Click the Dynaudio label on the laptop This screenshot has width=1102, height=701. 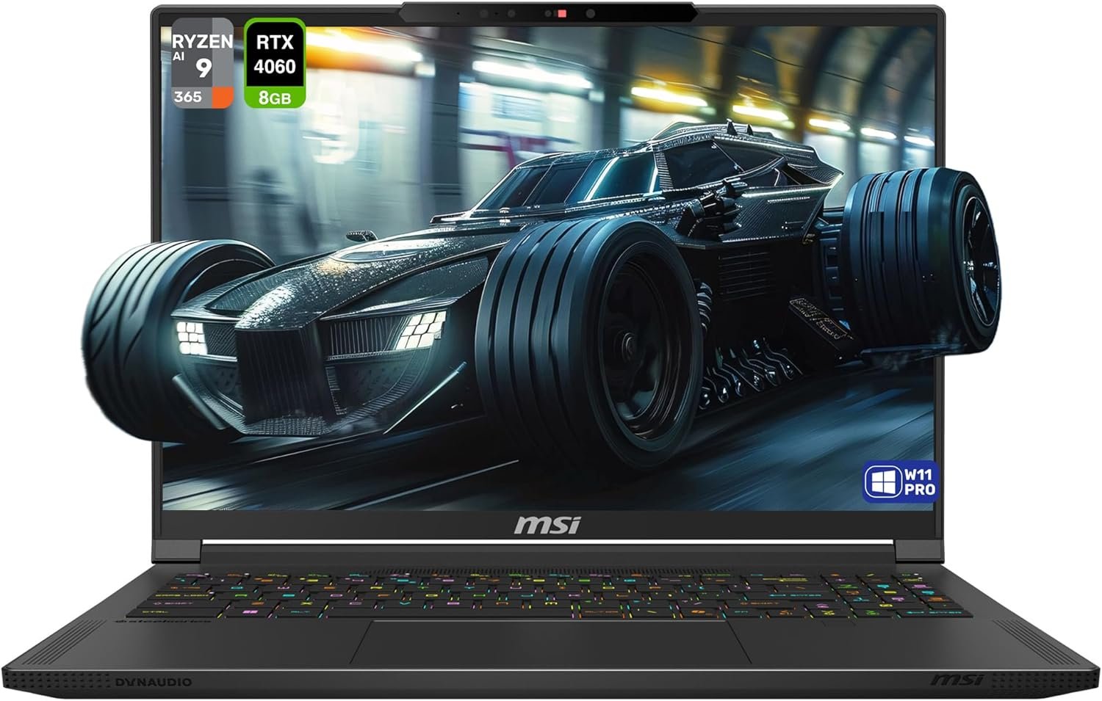pyautogui.click(x=153, y=683)
